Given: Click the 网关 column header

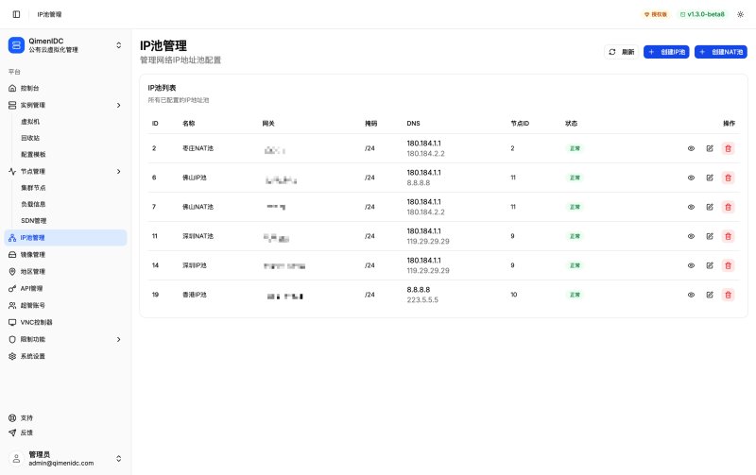Looking at the screenshot, I should pyautogui.click(x=268, y=124).
